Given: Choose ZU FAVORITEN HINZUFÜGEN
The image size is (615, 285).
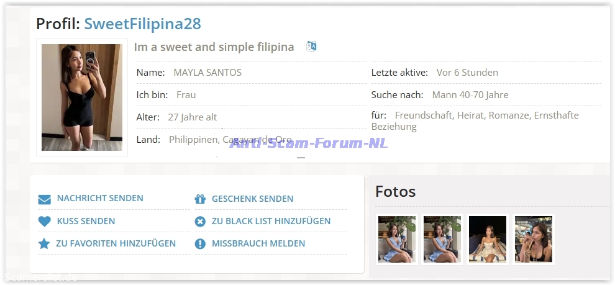Looking at the screenshot, I should point(116,243).
